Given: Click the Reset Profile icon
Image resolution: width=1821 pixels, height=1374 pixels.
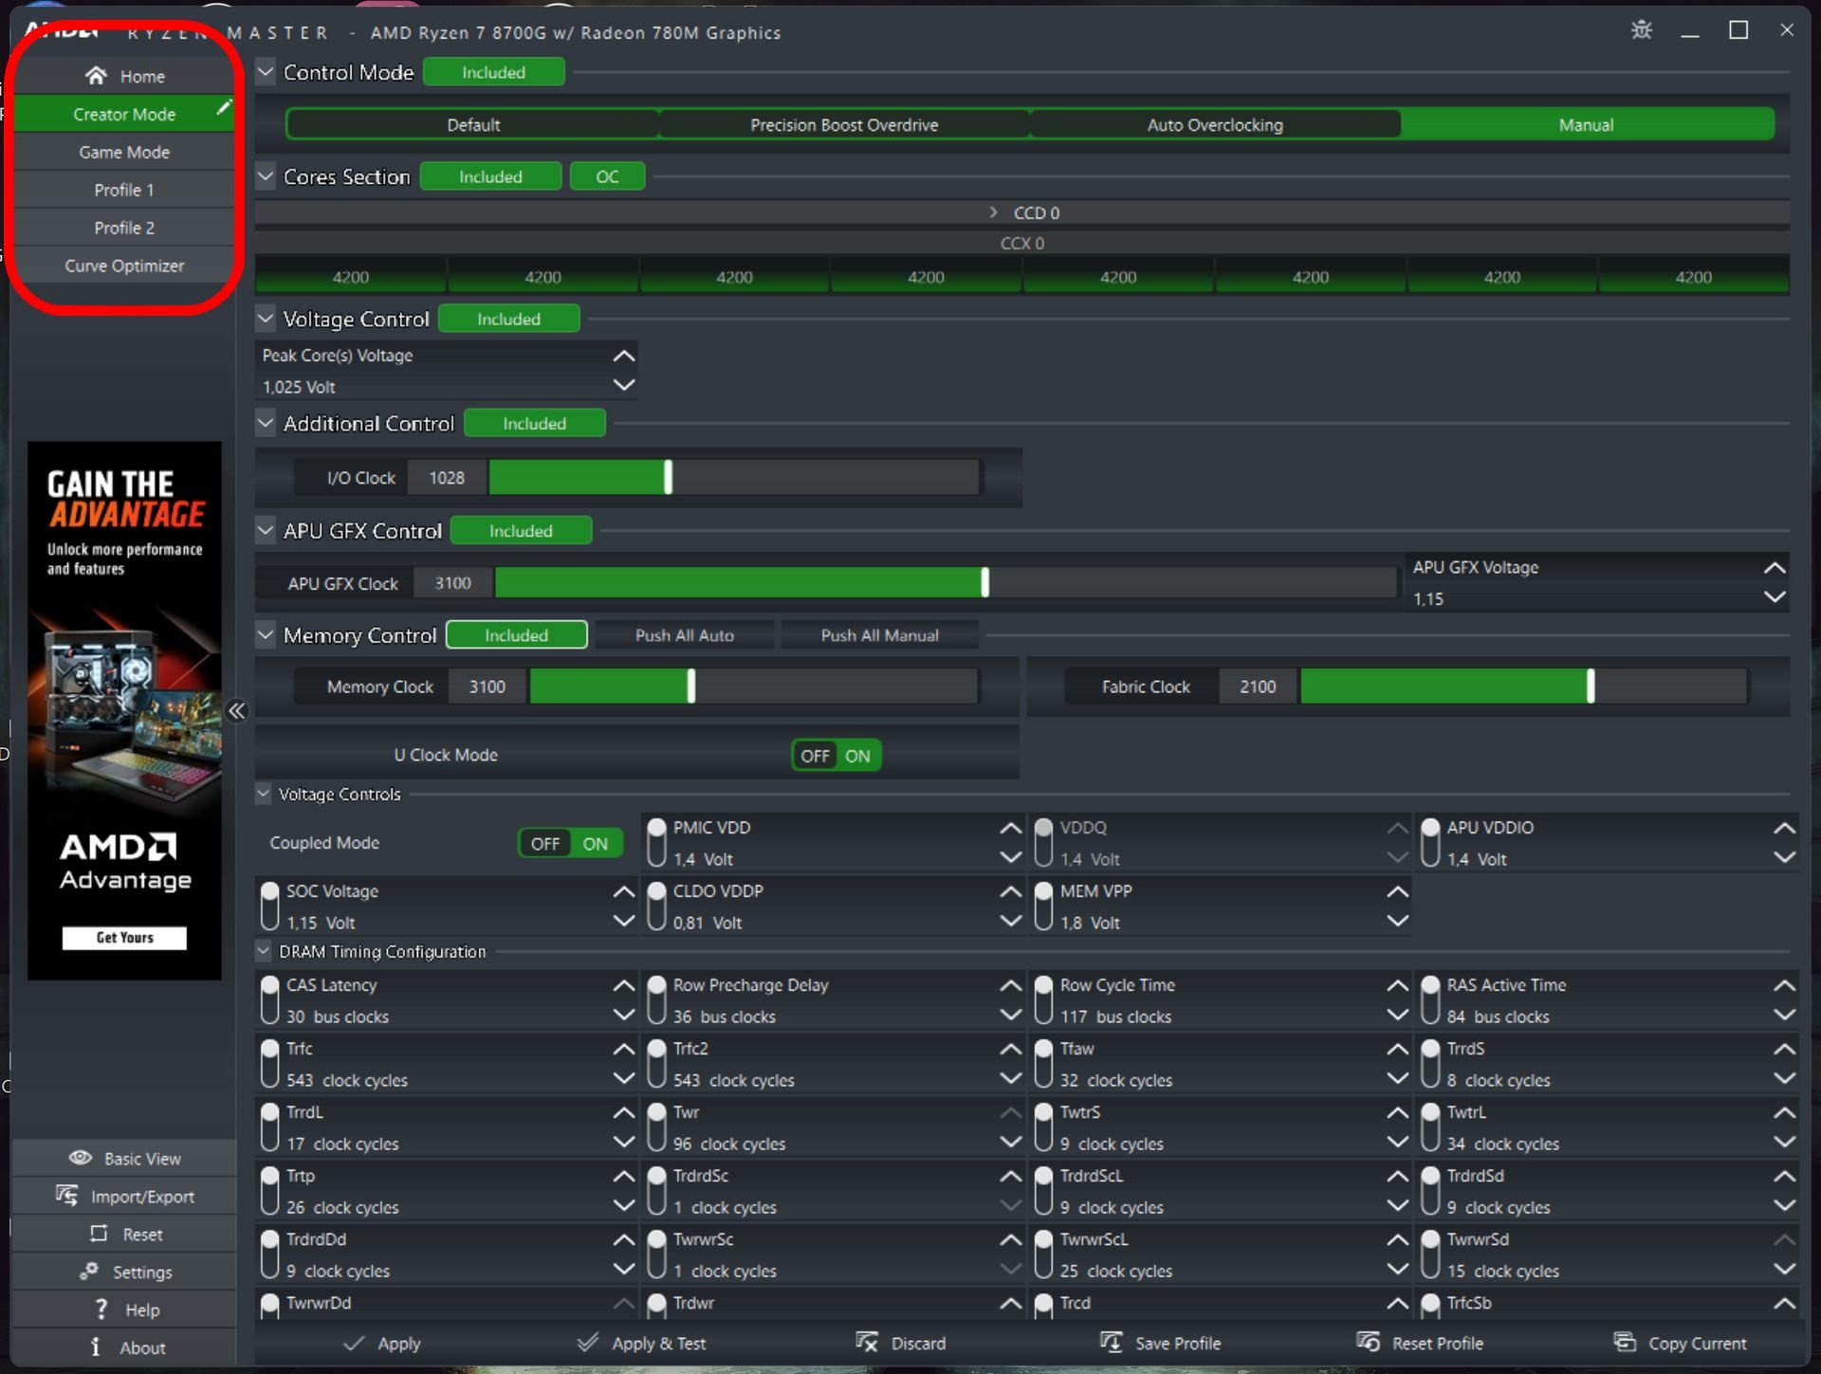Looking at the screenshot, I should click(x=1369, y=1343).
